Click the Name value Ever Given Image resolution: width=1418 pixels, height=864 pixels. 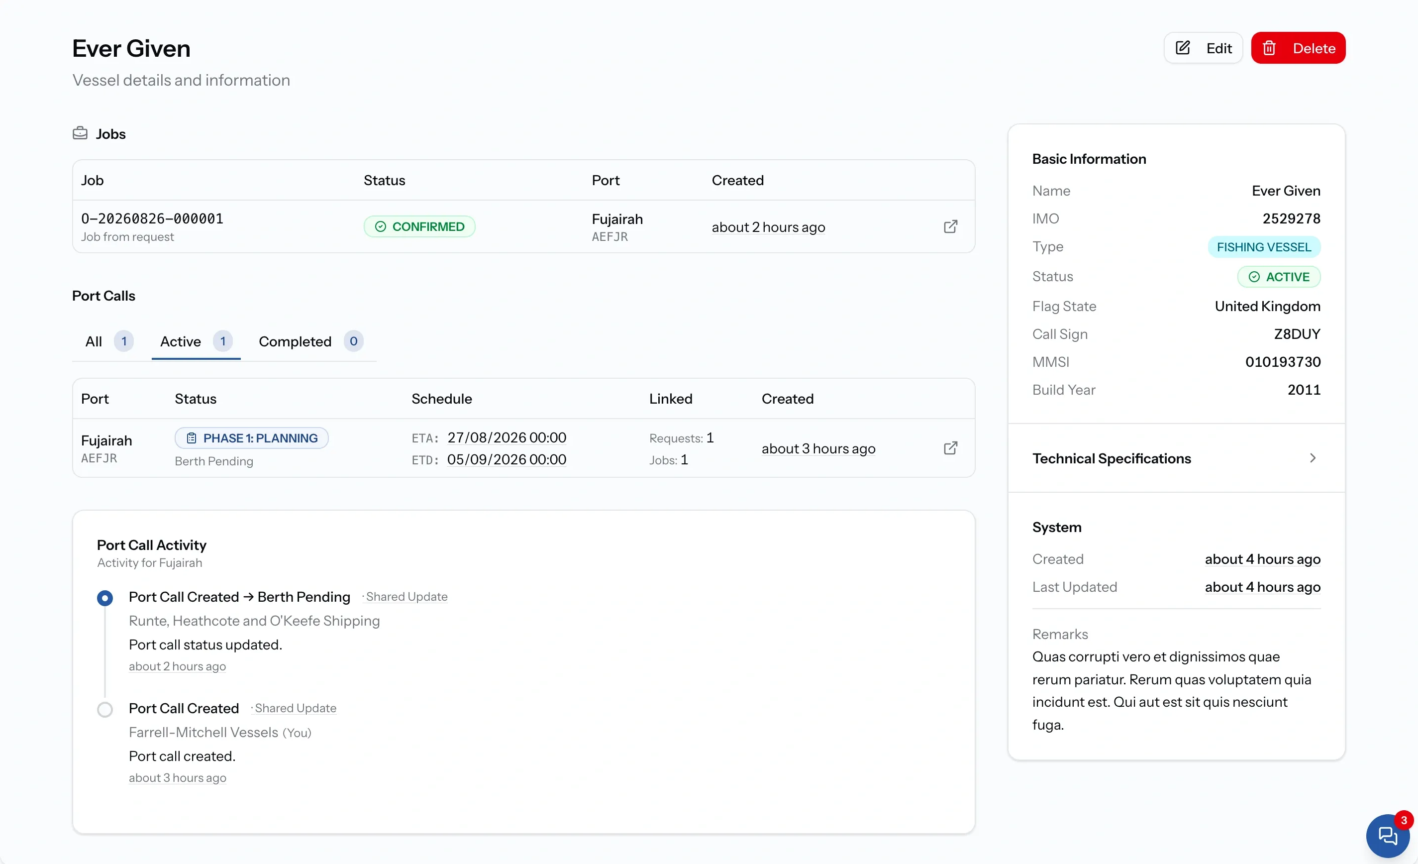click(x=1286, y=191)
